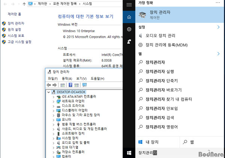The height and width of the screenshot is (158, 225).
Task: Open the 동작(A) menu in Device Manager
Action: point(67,78)
